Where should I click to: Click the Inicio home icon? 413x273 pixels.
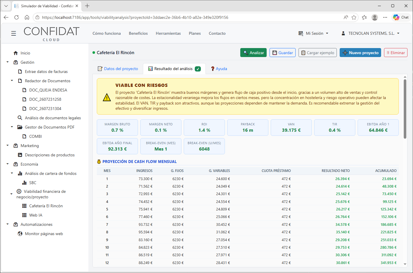point(16,53)
